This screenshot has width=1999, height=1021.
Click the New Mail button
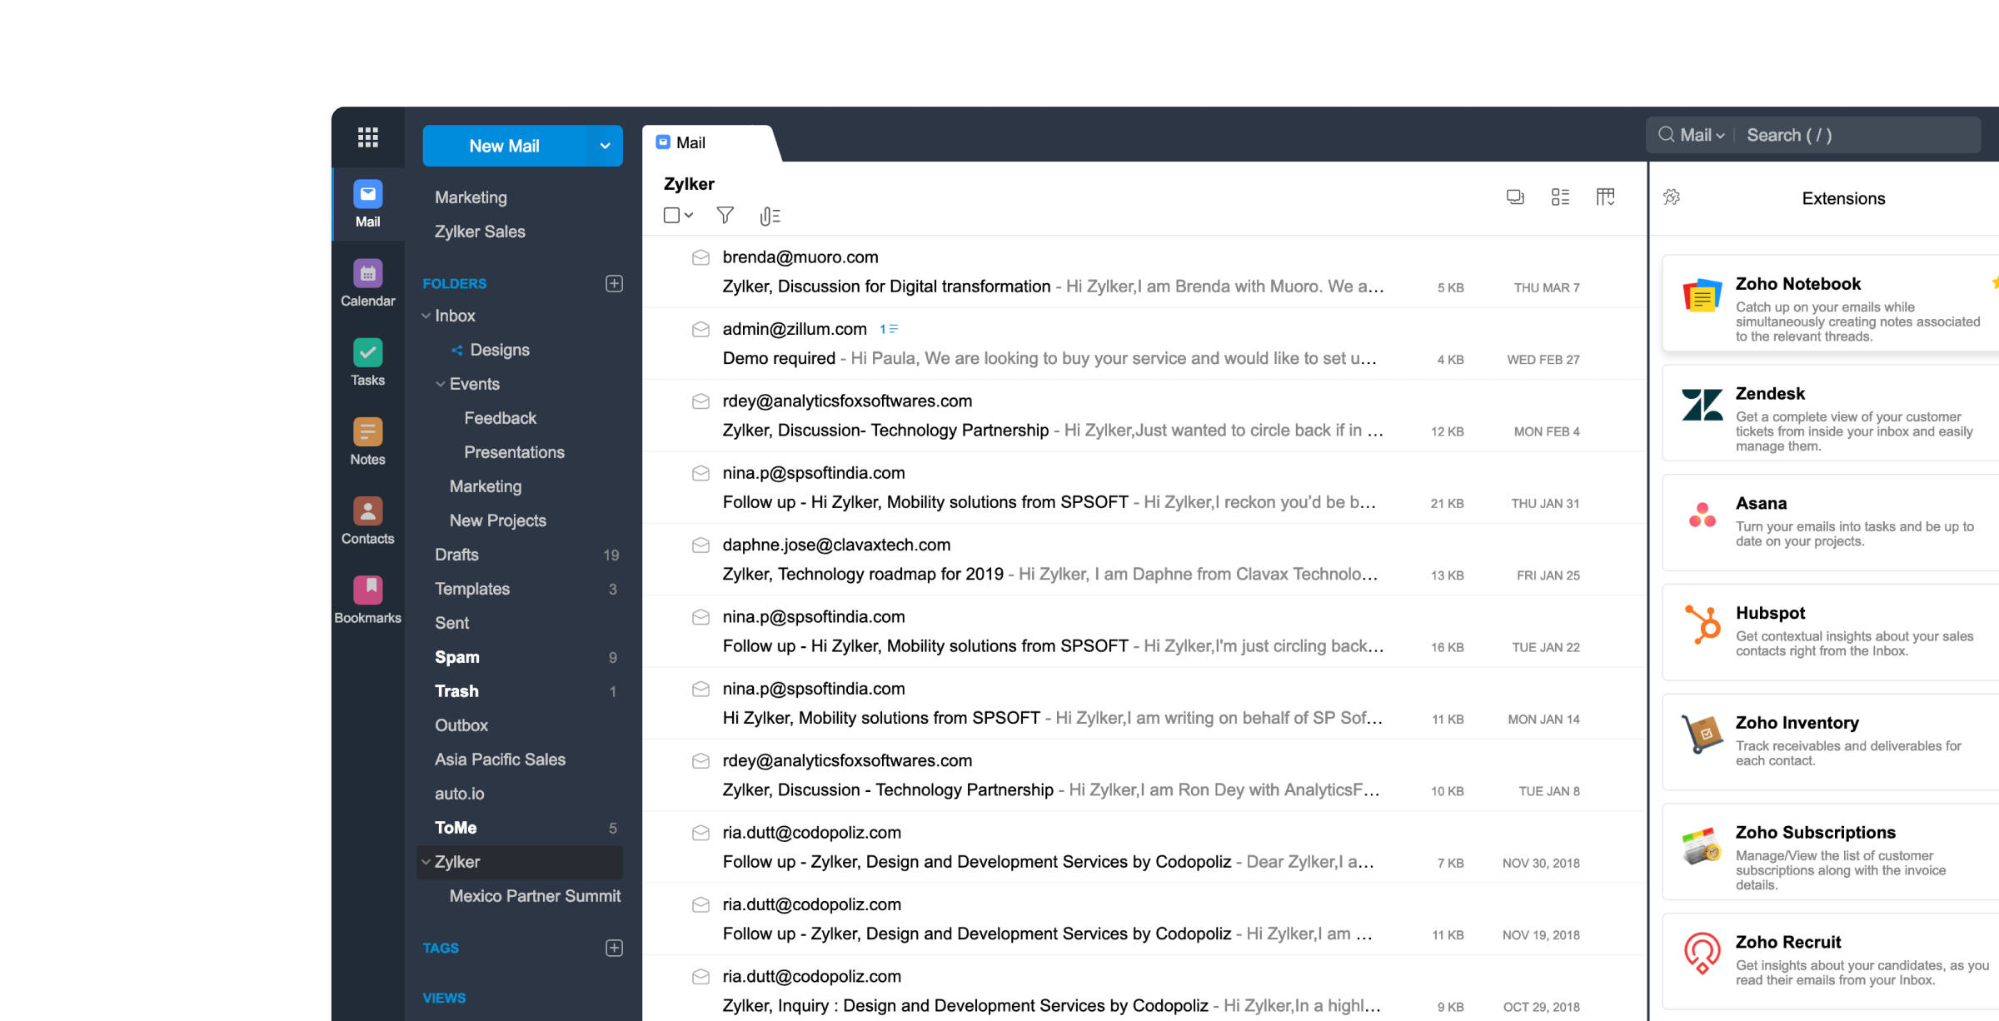pyautogui.click(x=504, y=146)
